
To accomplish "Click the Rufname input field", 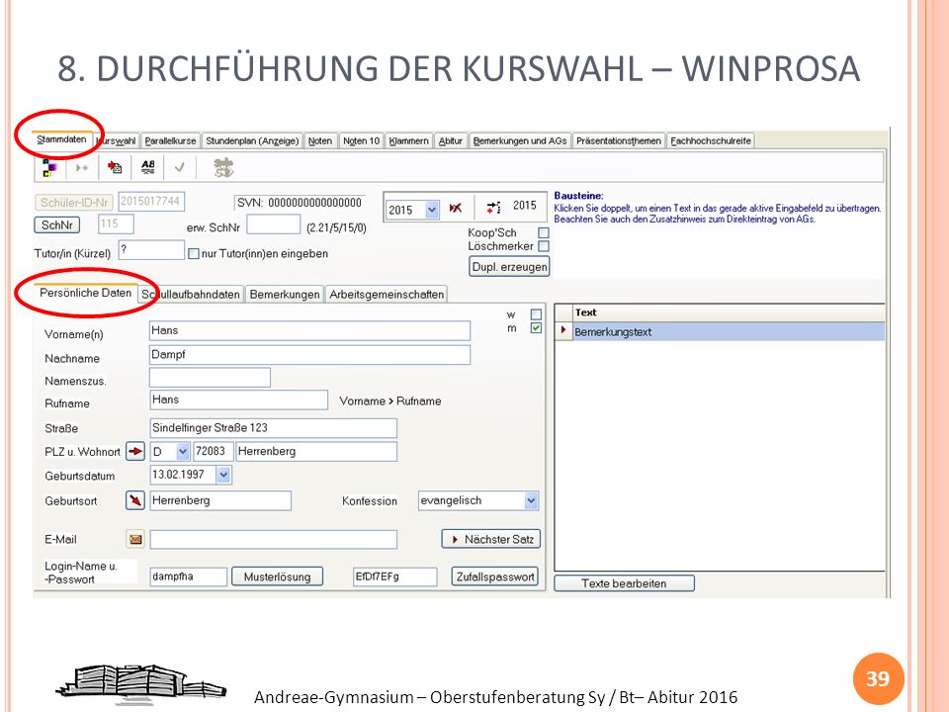I will (x=238, y=400).
